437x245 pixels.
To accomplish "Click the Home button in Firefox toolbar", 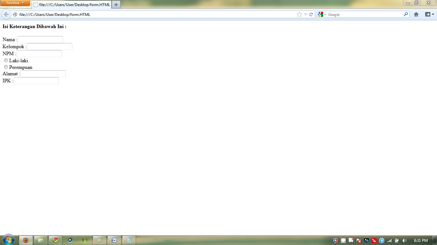I will click(416, 14).
